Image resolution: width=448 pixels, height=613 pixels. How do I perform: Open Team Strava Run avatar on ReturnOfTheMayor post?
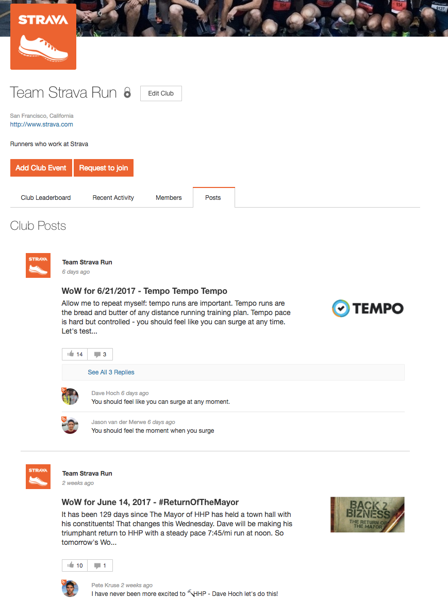[38, 477]
